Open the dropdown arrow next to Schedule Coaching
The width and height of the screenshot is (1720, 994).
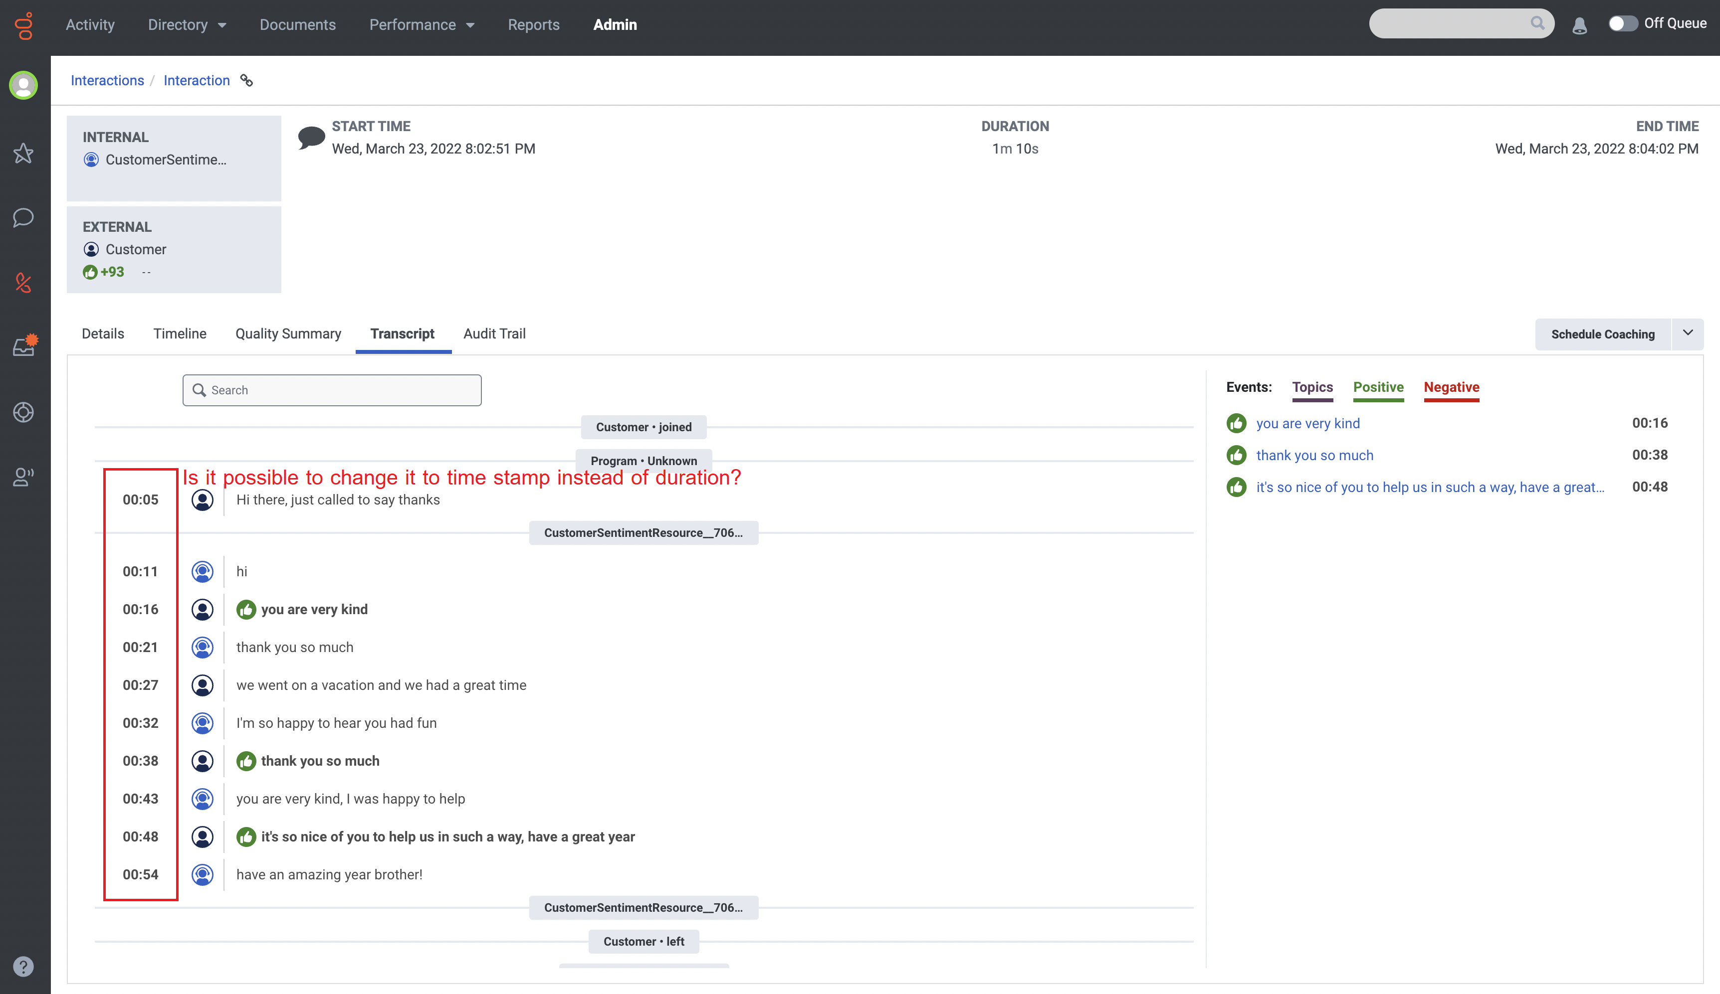[x=1687, y=333]
